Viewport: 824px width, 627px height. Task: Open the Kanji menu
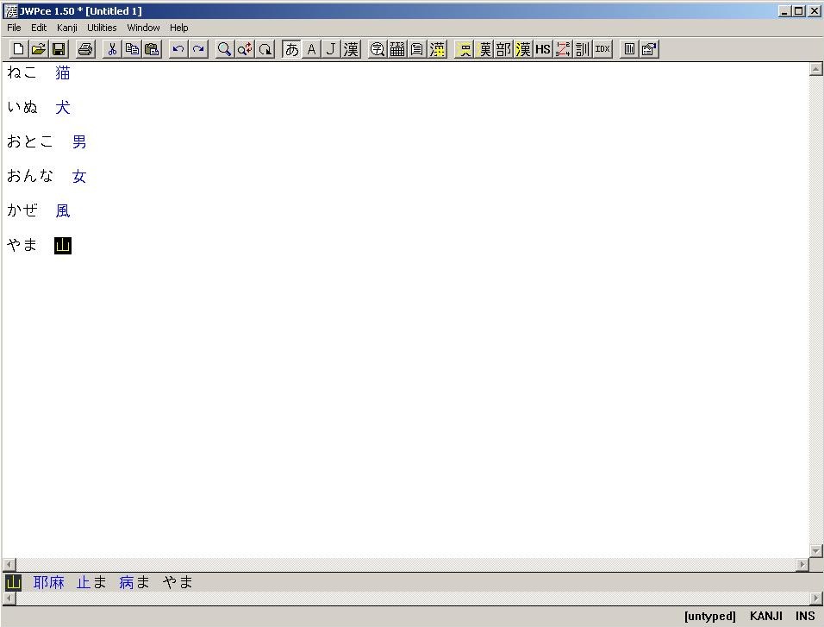67,28
